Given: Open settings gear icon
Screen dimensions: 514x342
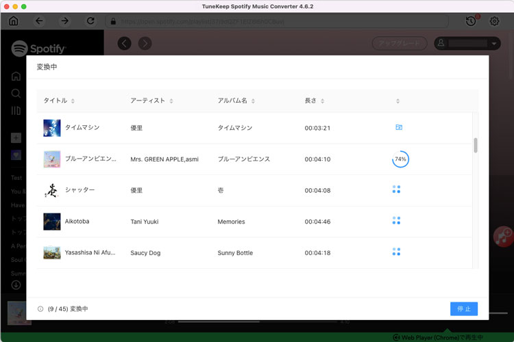Looking at the screenshot, I should pos(494,21).
